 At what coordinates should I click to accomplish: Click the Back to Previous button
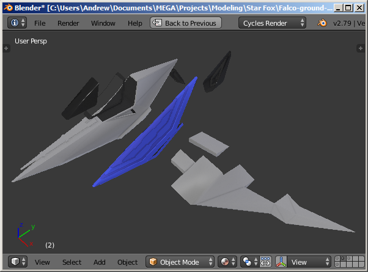pyautogui.click(x=186, y=23)
